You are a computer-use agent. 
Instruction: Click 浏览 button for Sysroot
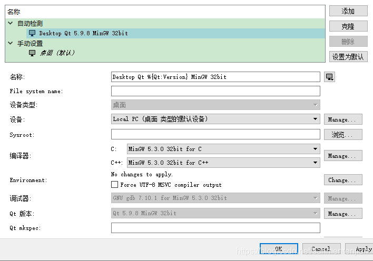tap(343, 135)
